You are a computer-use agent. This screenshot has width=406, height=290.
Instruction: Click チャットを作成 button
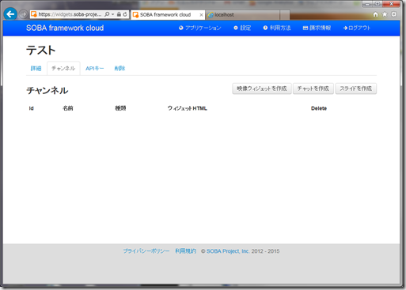click(x=313, y=89)
